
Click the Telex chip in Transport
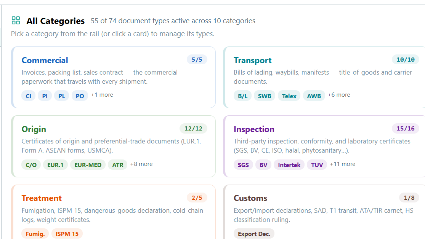coord(289,96)
